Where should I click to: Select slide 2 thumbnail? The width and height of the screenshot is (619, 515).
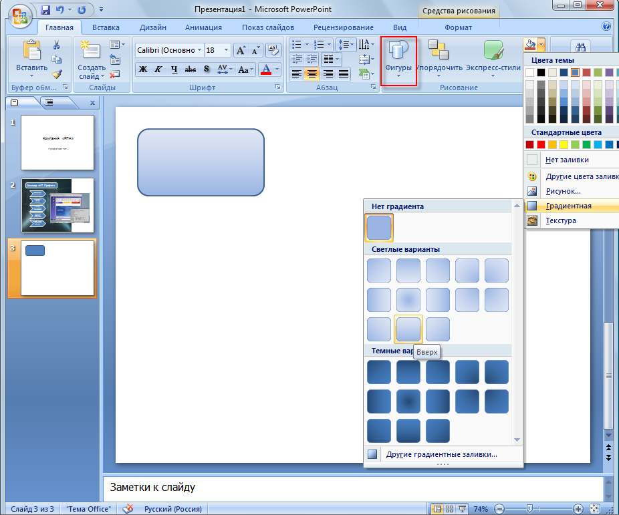coord(57,205)
